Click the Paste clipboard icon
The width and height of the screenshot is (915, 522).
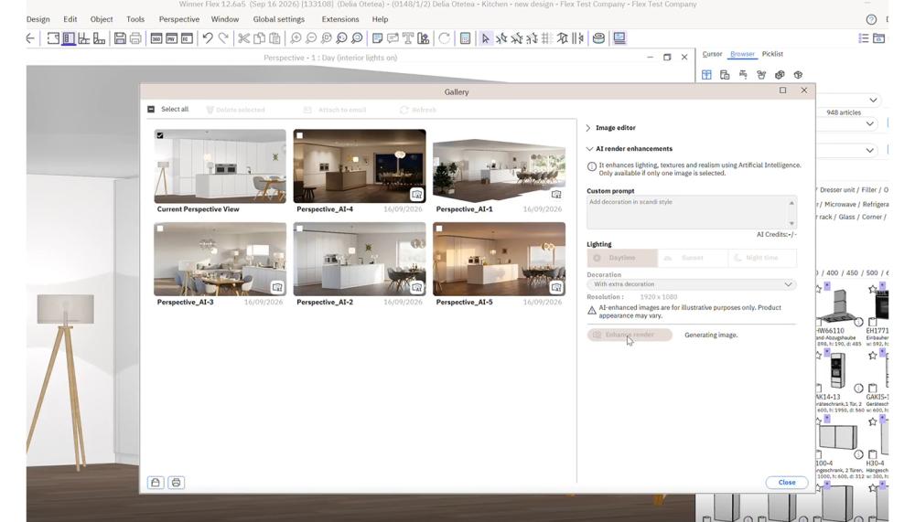274,38
